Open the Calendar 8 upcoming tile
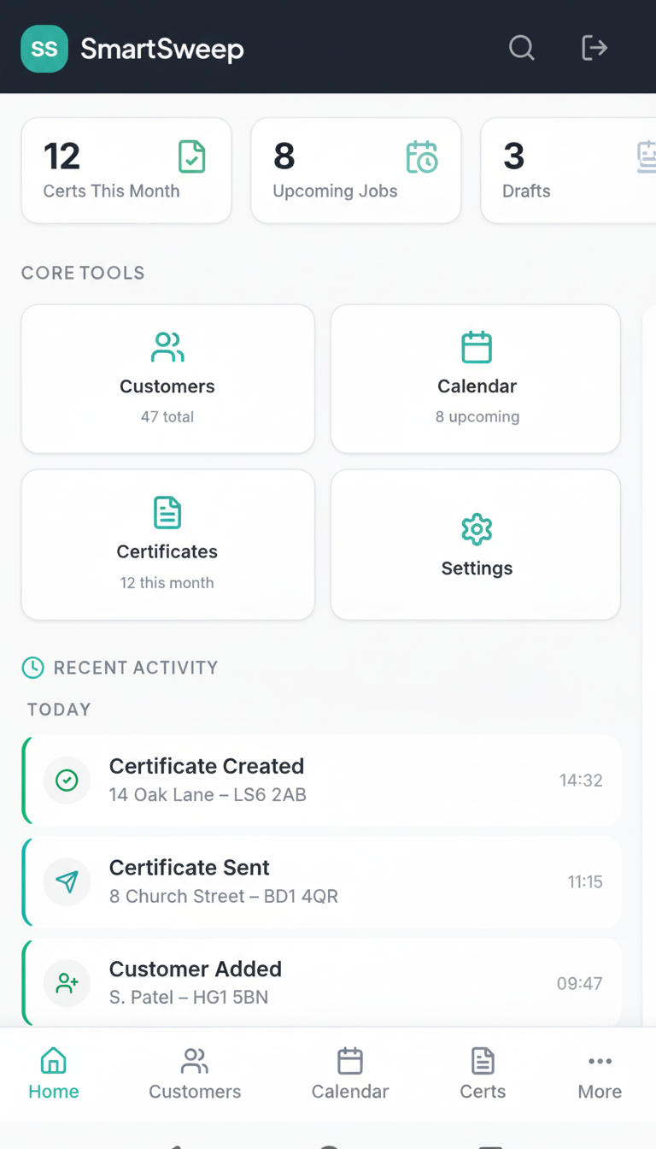This screenshot has height=1149, width=656. tap(476, 379)
